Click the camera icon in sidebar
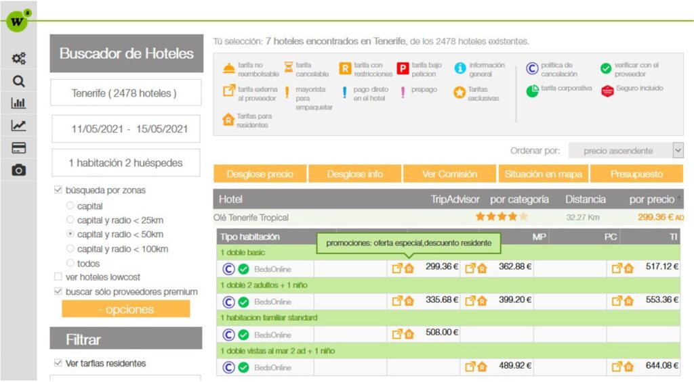 coord(19,170)
